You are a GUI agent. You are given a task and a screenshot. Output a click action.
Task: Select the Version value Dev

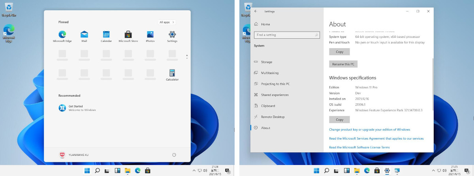click(358, 93)
